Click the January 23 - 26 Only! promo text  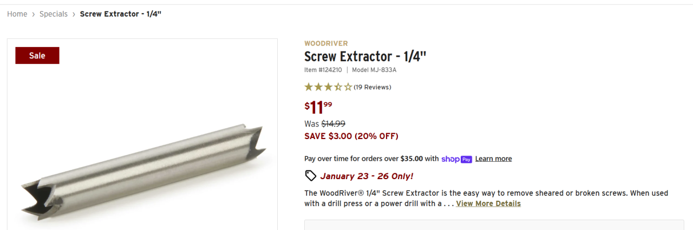[367, 176]
